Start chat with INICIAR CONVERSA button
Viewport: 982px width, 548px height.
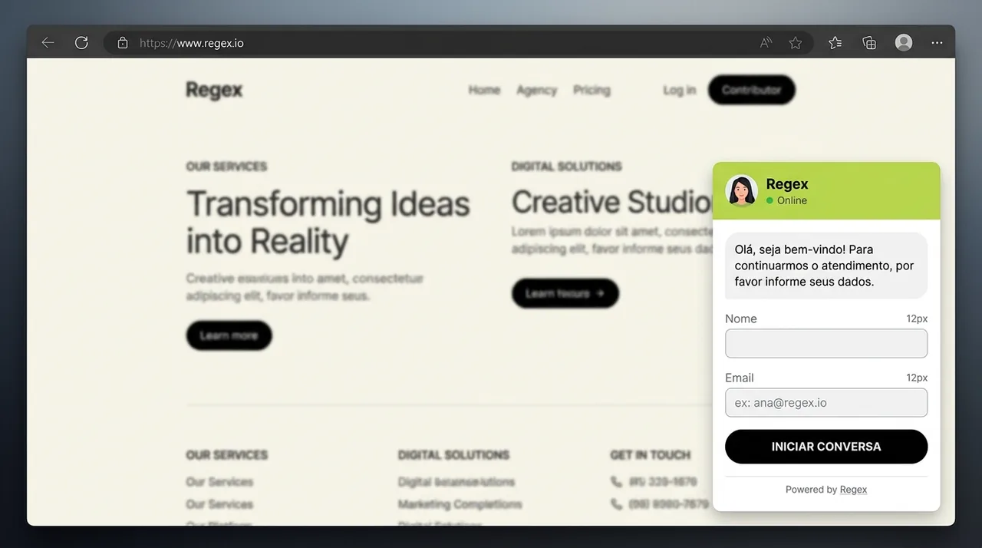826,446
